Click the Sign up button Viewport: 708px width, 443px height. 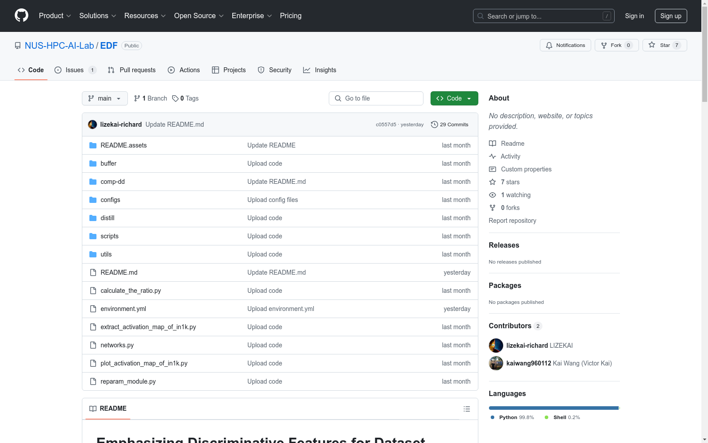(670, 16)
